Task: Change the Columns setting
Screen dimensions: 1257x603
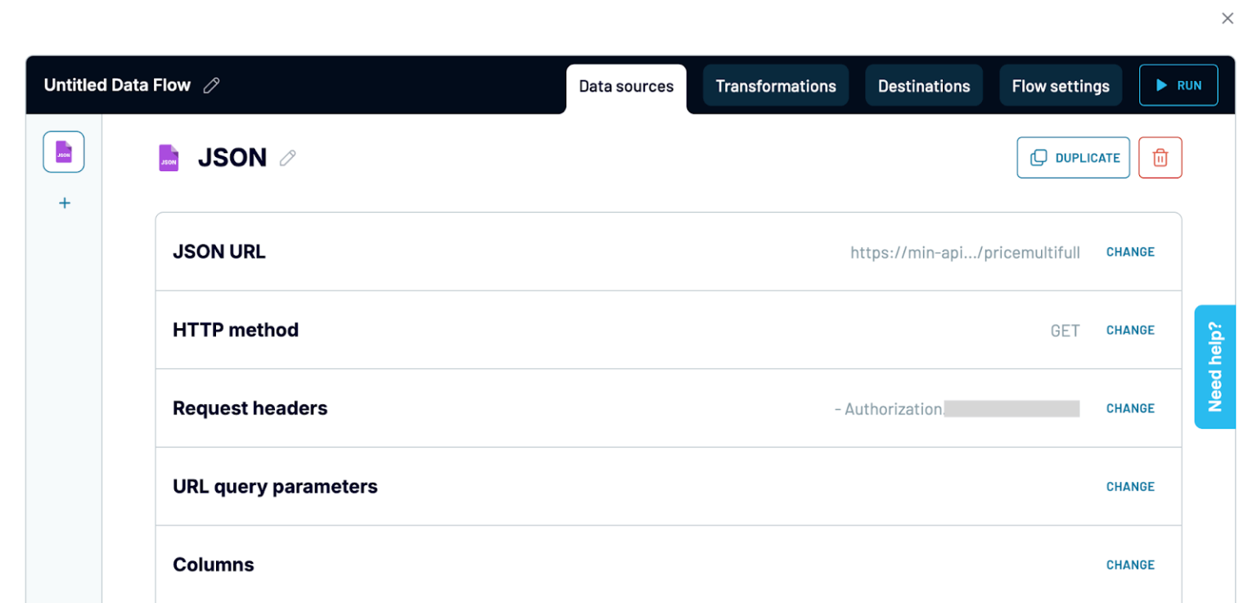Action: 1130,565
